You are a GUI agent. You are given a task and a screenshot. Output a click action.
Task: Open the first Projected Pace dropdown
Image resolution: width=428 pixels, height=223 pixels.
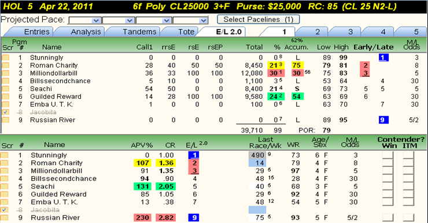tap(84, 20)
